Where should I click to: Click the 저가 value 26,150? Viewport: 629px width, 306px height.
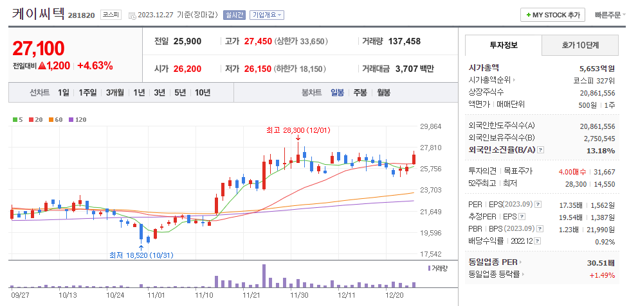click(258, 69)
